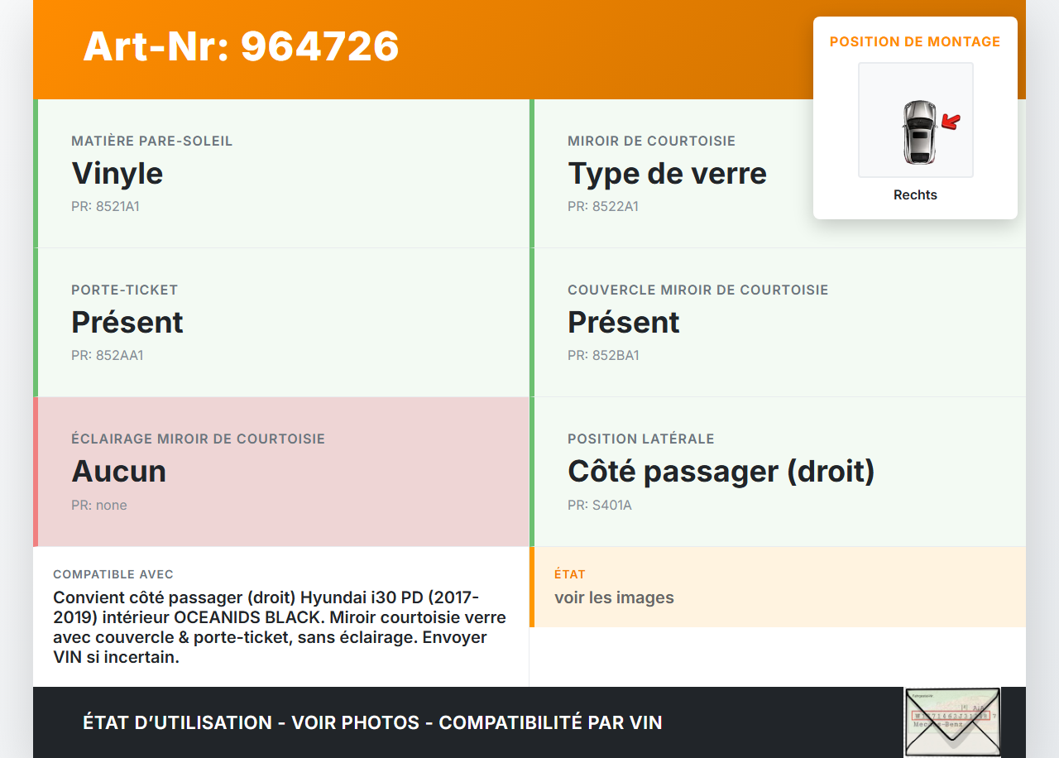Click the PR: S401A code

tap(599, 505)
